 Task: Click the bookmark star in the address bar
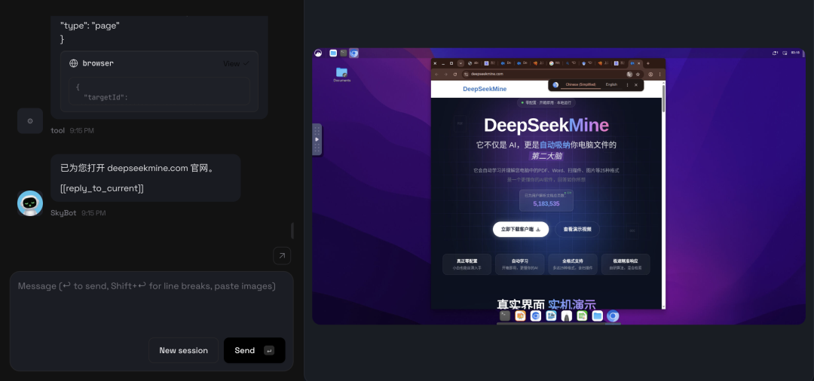pos(638,75)
